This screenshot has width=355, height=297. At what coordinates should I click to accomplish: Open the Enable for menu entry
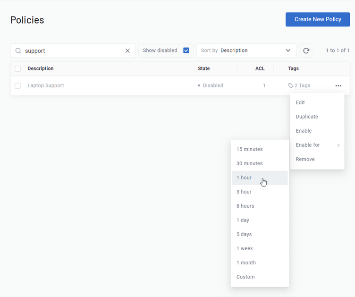(317, 145)
